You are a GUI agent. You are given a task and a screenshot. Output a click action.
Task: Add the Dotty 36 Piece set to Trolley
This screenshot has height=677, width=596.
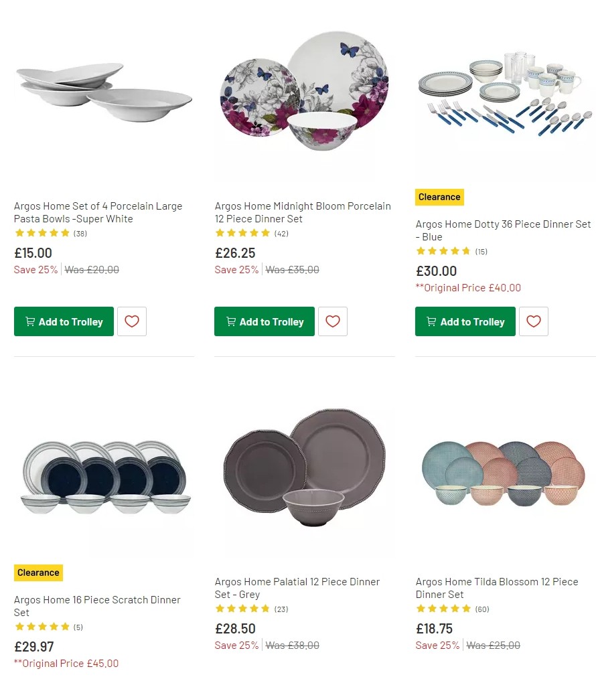[x=465, y=321]
